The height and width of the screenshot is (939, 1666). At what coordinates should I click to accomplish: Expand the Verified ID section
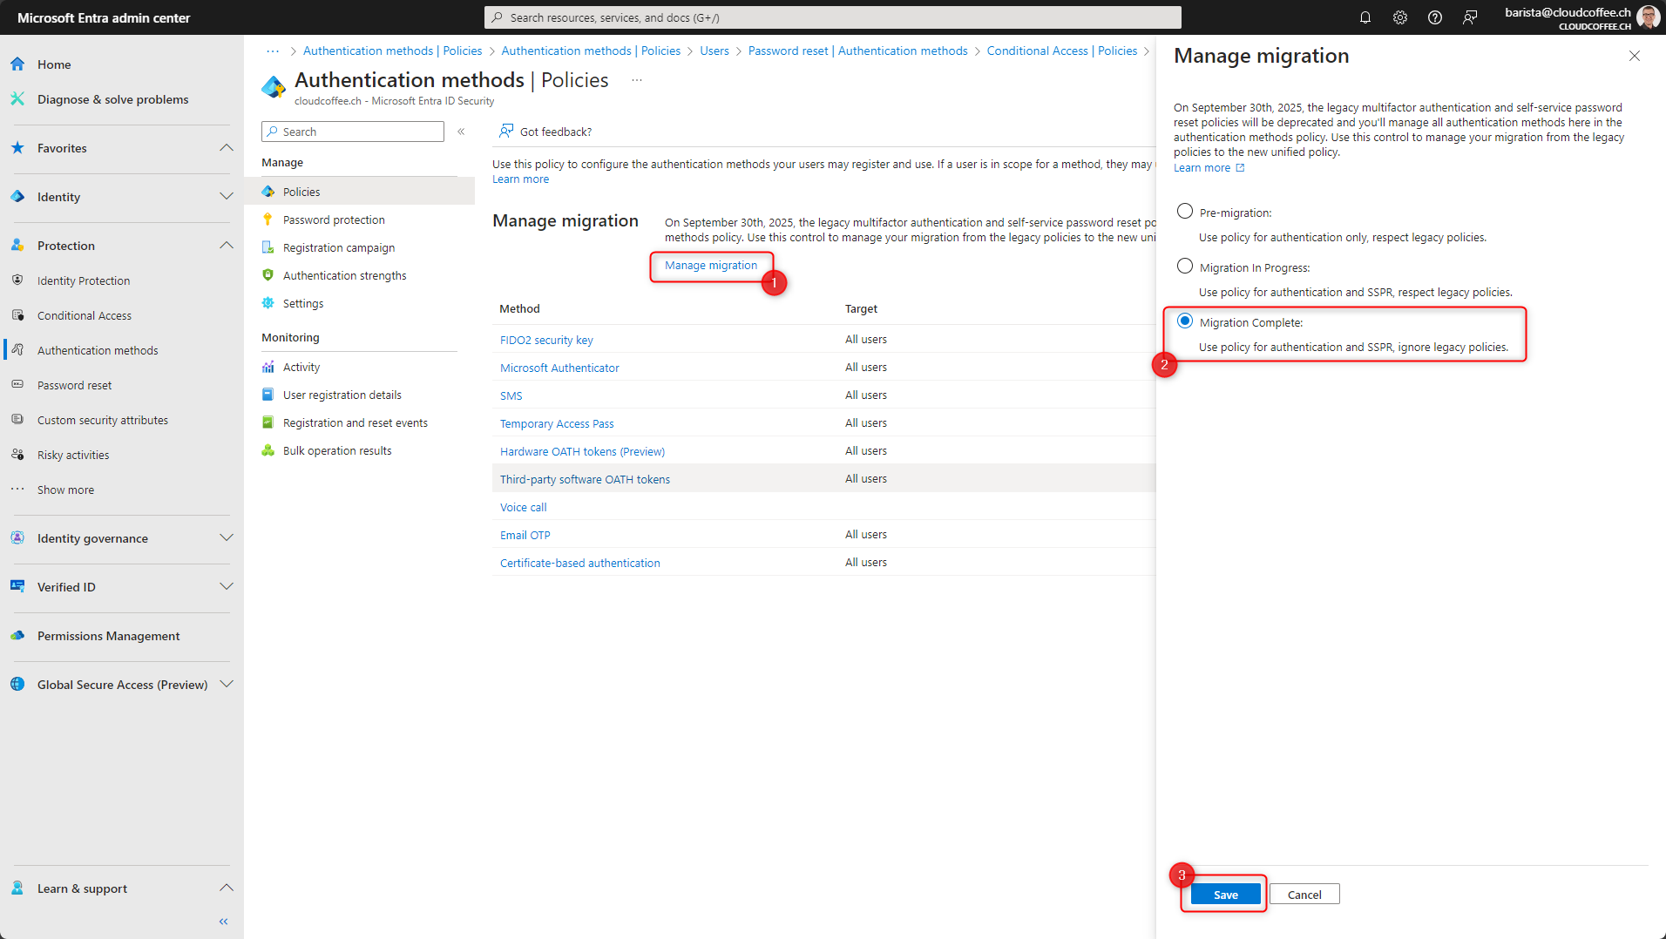pos(226,586)
